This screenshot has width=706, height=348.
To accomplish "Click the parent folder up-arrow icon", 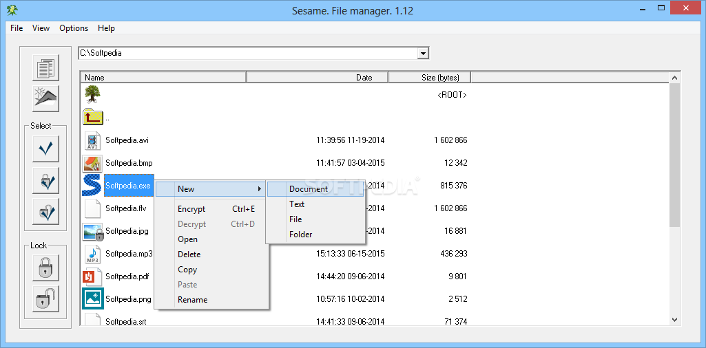I will (x=93, y=118).
